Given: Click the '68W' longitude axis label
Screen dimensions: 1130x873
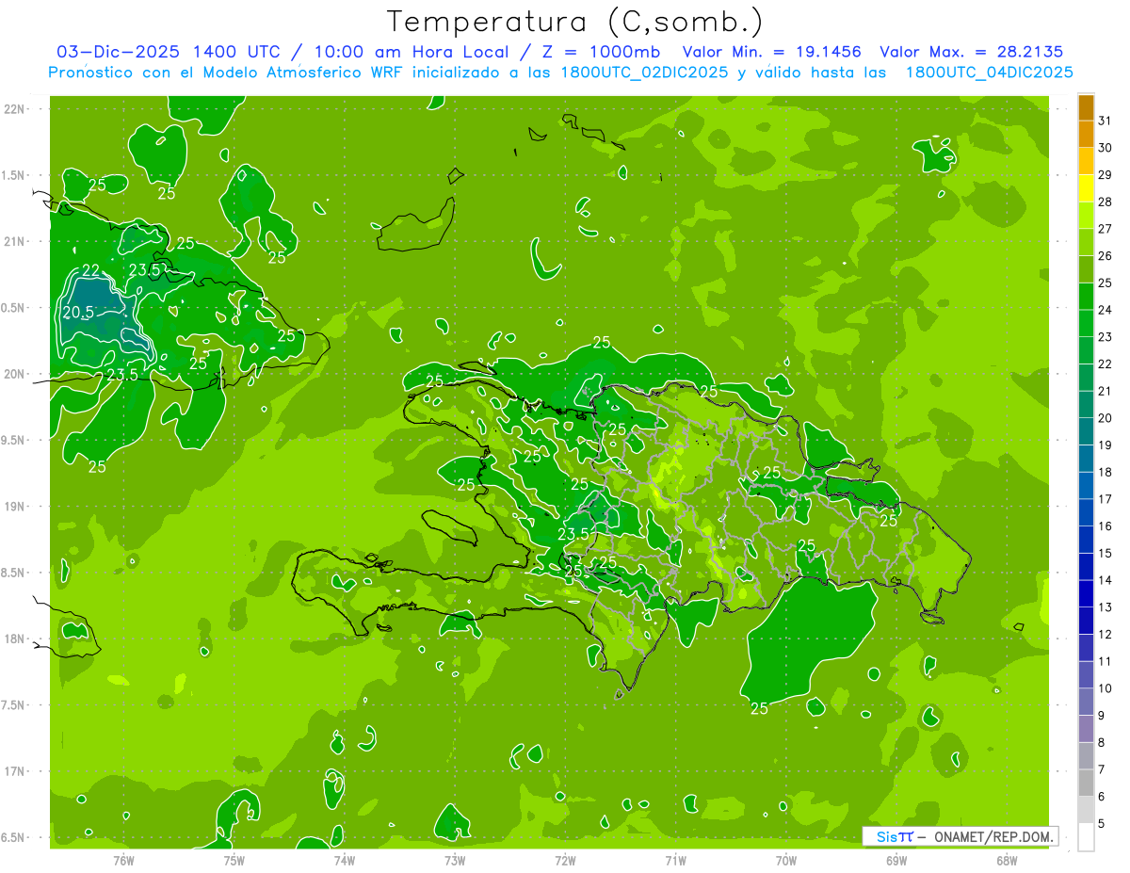Looking at the screenshot, I should [1007, 860].
